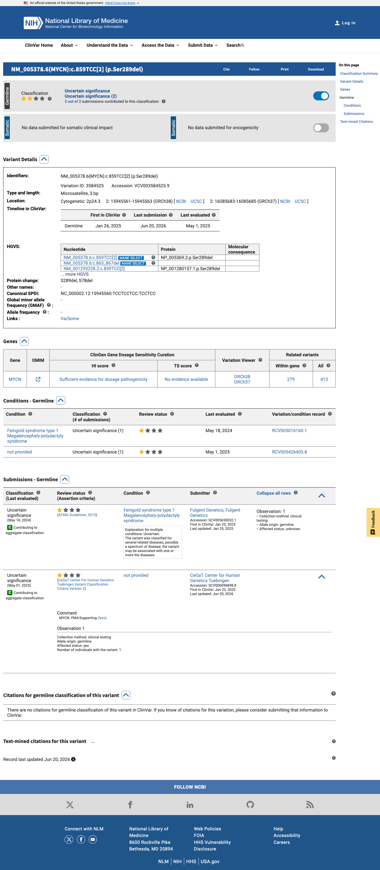Click the help icon beside Variation Viewer
Screen dimensions: 380x870
click(x=260, y=360)
